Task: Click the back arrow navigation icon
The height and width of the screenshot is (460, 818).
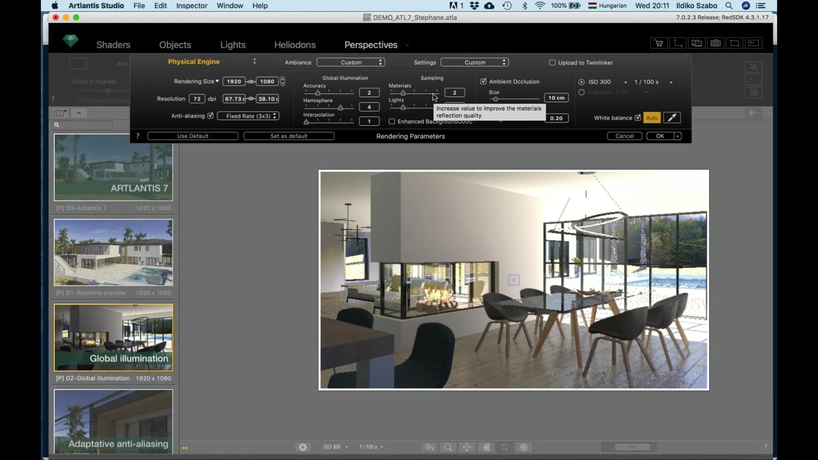Action: [429, 447]
